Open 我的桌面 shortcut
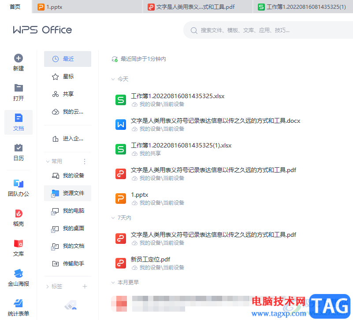This screenshot has height=320, width=353. click(x=67, y=228)
